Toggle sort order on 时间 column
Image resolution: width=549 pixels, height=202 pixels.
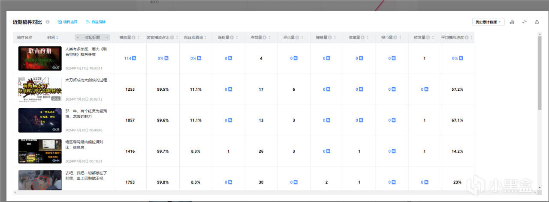point(57,38)
